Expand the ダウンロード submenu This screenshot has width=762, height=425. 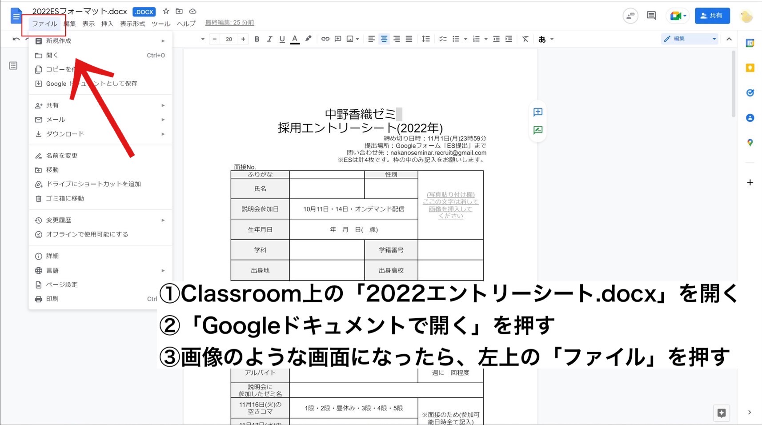100,134
